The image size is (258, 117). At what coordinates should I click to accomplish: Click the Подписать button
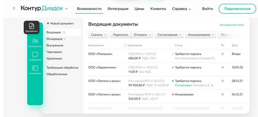pos(120,35)
